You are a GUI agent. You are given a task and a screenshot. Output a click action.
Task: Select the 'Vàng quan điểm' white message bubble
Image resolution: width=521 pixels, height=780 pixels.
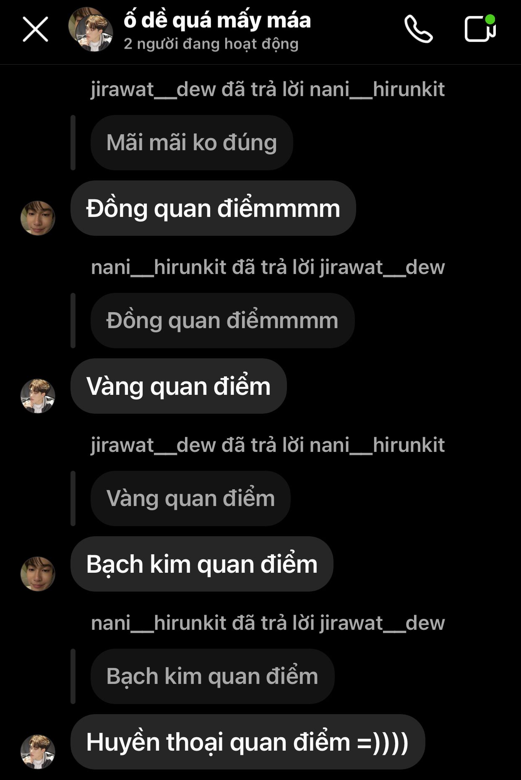179,386
